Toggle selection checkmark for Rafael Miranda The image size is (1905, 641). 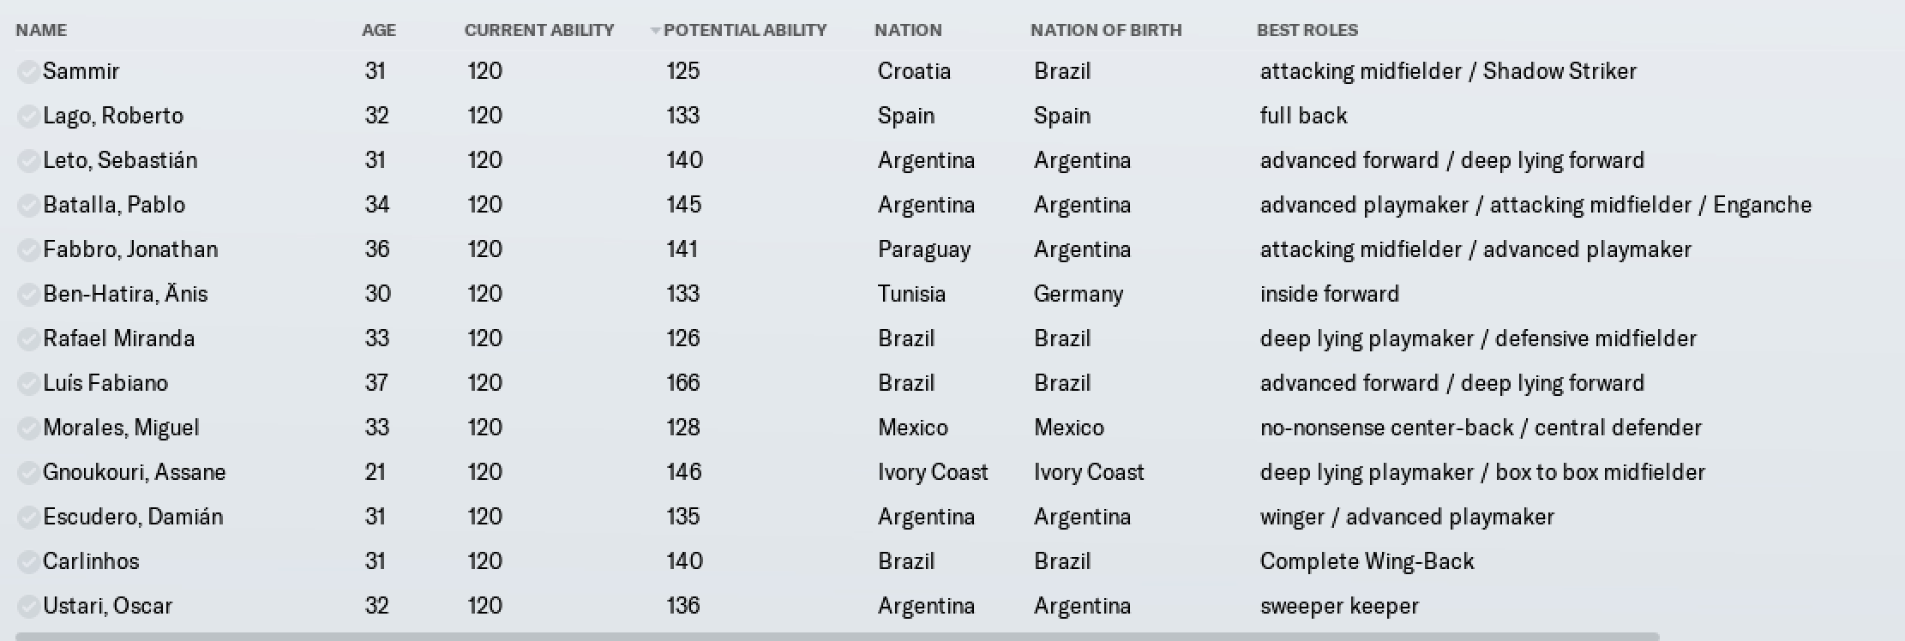click(x=28, y=339)
